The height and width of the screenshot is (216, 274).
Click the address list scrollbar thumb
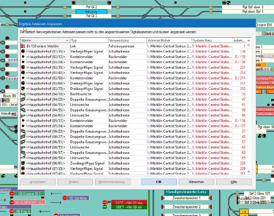click(x=249, y=45)
